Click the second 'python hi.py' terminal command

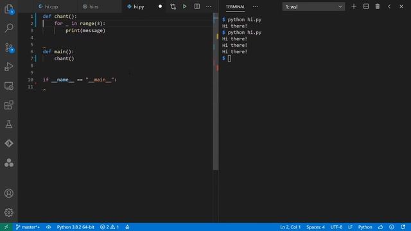244,33
